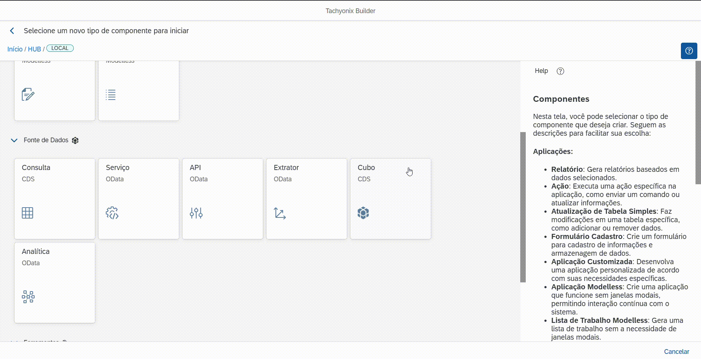Click the document edit icon on Modelless tile
The image size is (701, 359).
click(x=28, y=94)
